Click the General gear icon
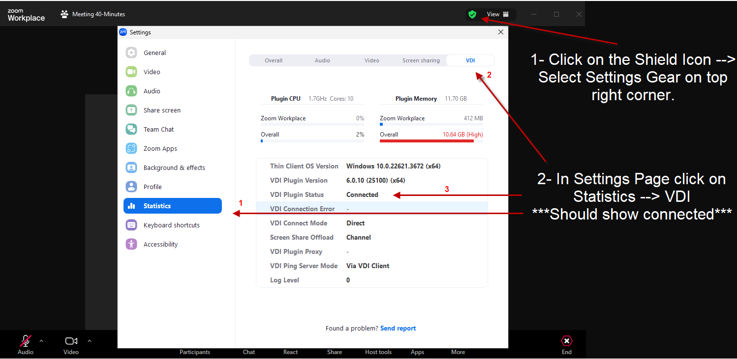 (131, 53)
